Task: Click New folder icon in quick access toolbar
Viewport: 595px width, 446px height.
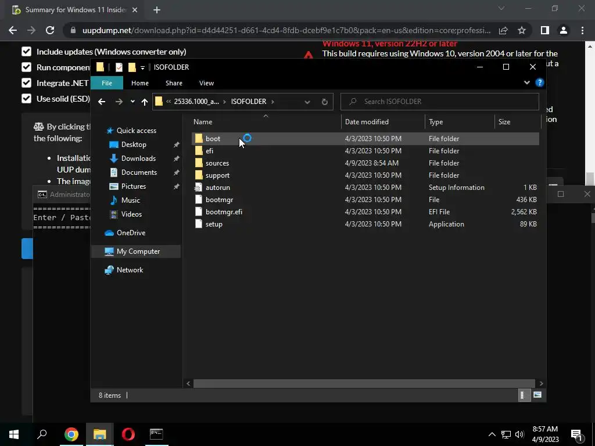Action: coord(132,67)
